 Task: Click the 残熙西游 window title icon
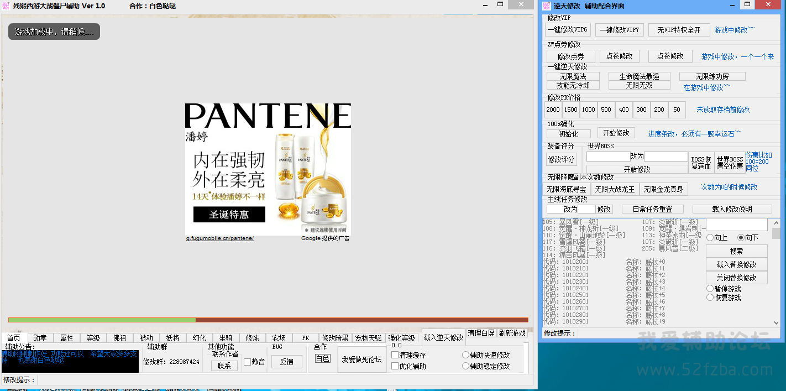click(6, 6)
